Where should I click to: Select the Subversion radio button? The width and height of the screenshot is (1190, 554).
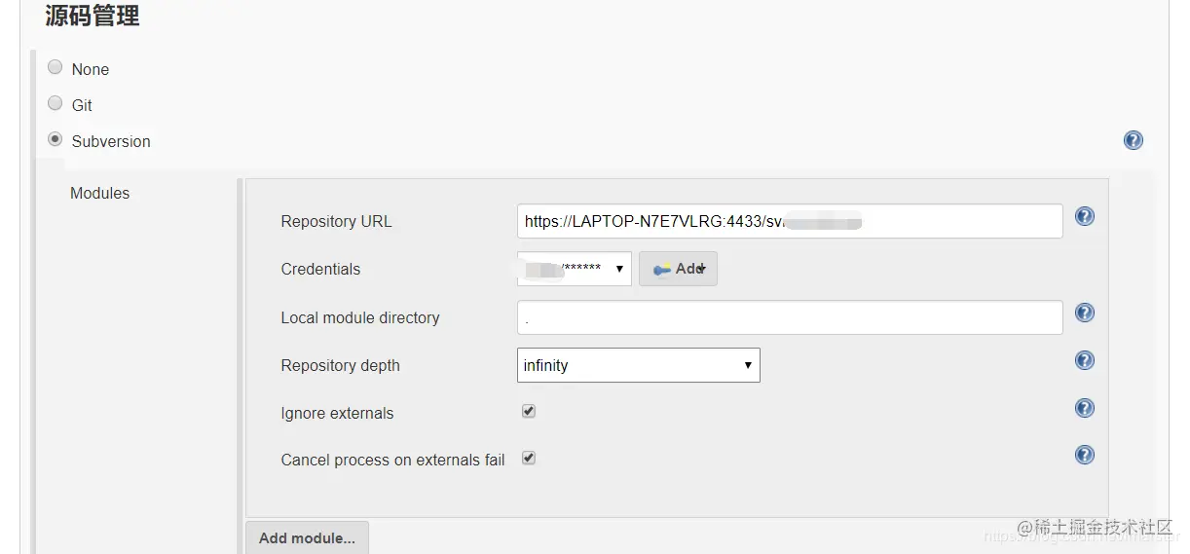(56, 139)
